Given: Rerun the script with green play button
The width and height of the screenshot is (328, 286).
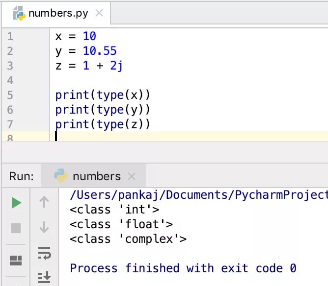Looking at the screenshot, I should click(16, 203).
